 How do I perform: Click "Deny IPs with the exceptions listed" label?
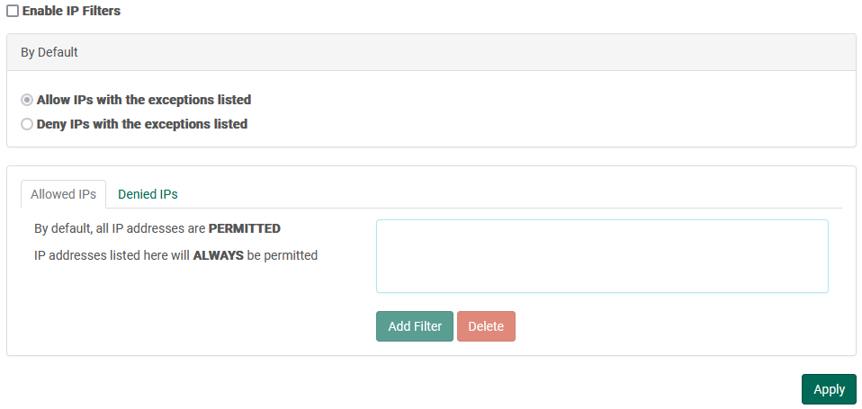point(141,124)
